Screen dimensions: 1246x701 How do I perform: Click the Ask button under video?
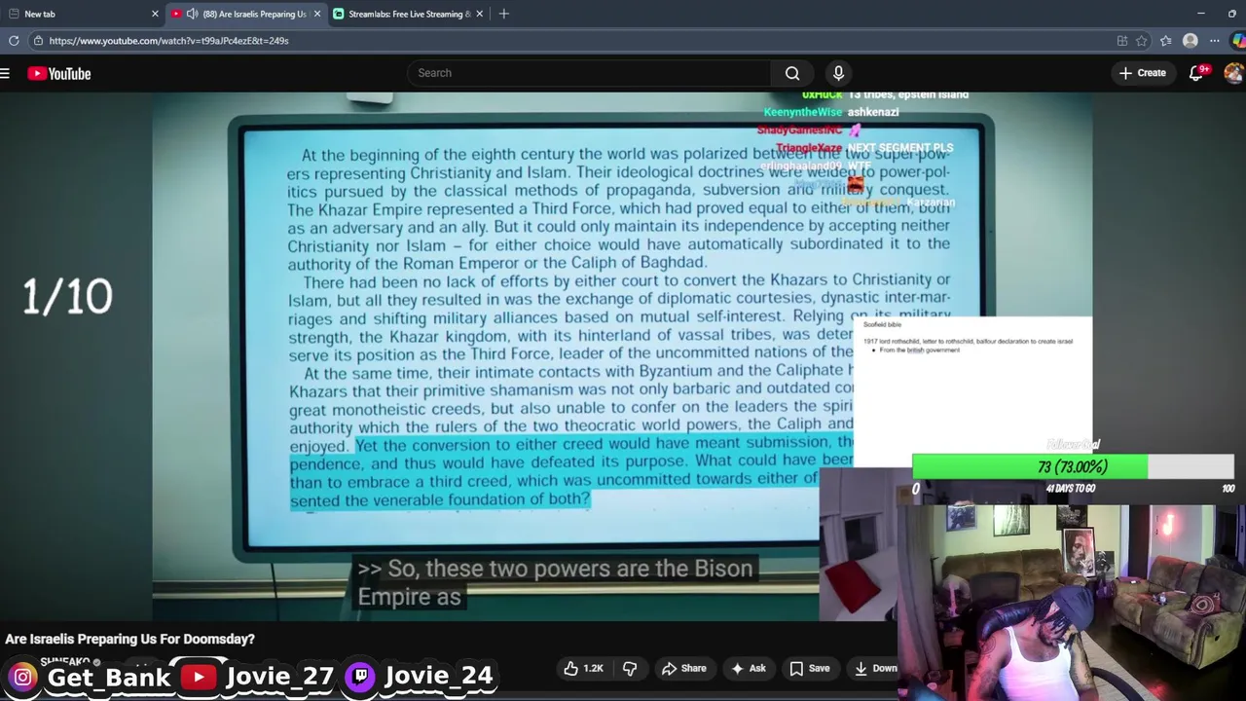pos(748,668)
